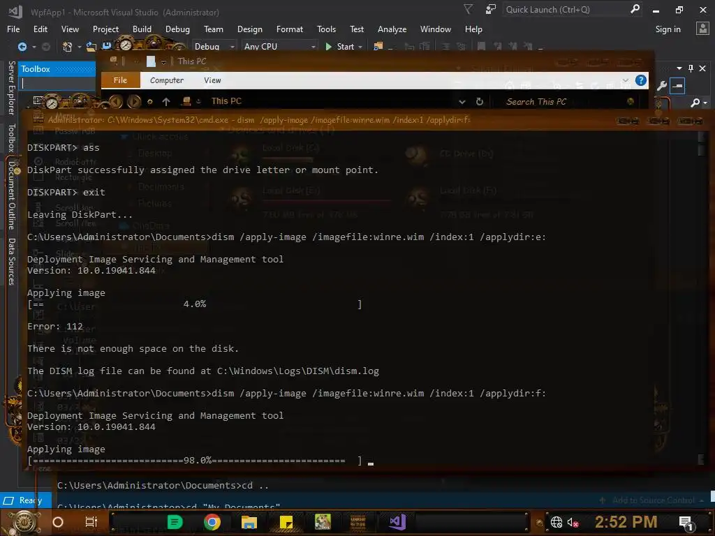Expand the New Project dropdown arrow
This screenshot has width=715, height=536.
pos(80,47)
